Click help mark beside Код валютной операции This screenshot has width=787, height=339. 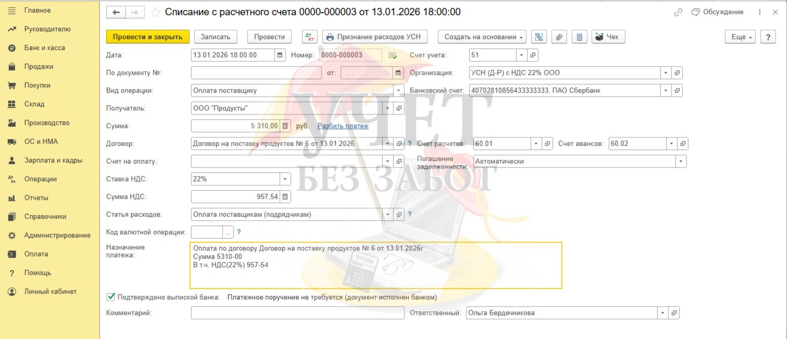pos(239,232)
